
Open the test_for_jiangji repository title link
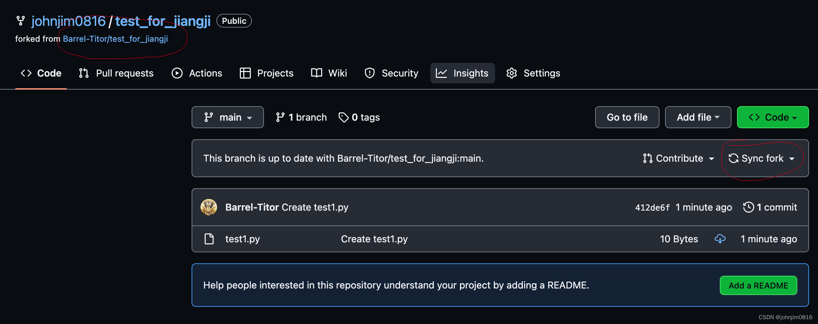tap(163, 21)
